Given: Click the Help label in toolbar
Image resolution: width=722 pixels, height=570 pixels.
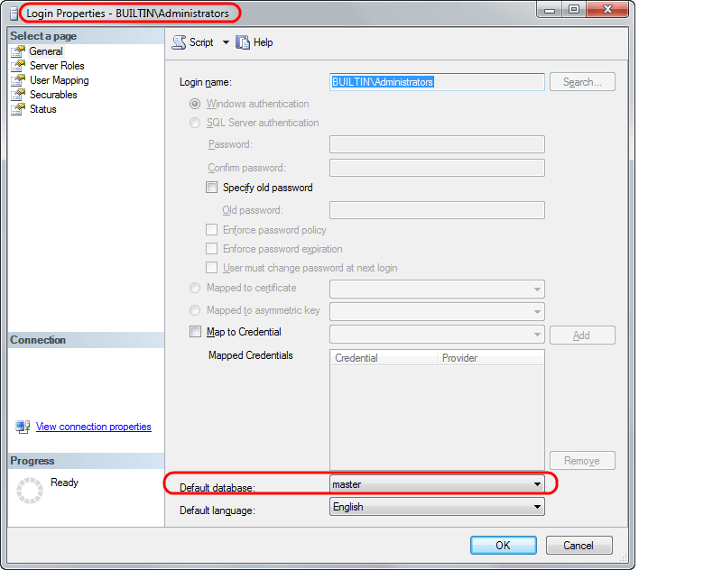Looking at the screenshot, I should click(x=263, y=42).
